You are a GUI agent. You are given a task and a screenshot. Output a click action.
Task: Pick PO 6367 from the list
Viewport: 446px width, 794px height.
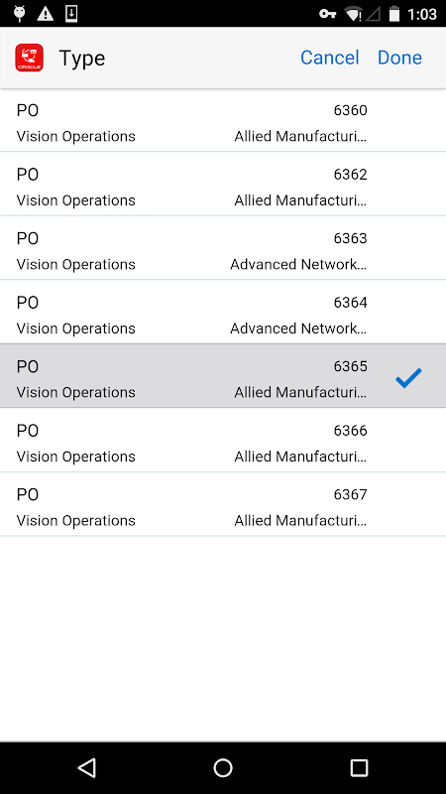223,504
